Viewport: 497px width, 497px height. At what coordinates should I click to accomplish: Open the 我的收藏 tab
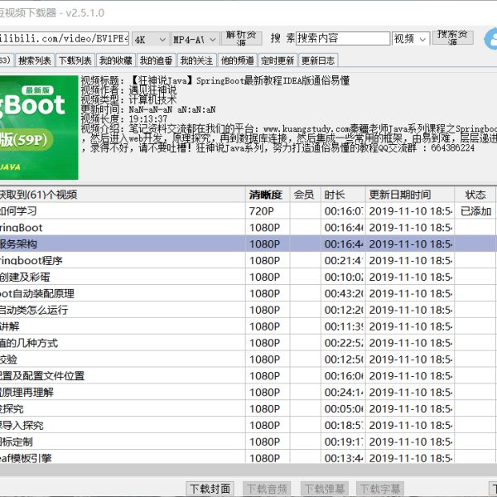pyautogui.click(x=116, y=60)
